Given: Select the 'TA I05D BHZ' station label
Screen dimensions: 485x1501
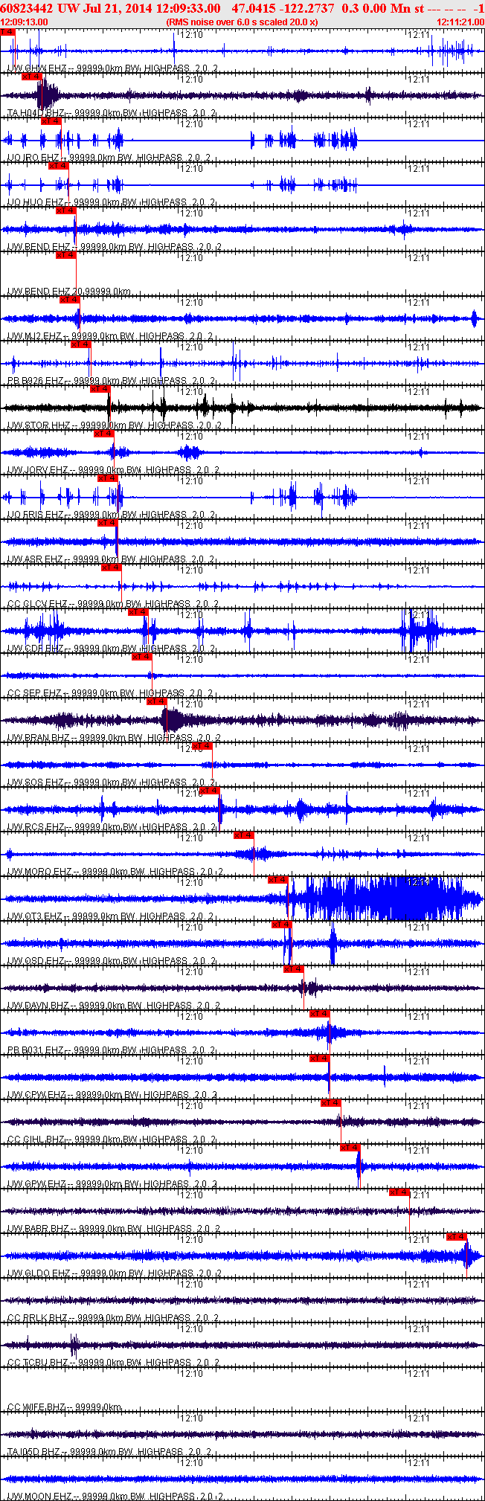Looking at the screenshot, I should point(109,1452).
